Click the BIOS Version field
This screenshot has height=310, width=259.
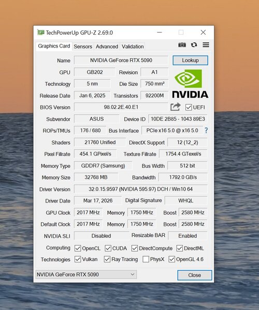121,107
